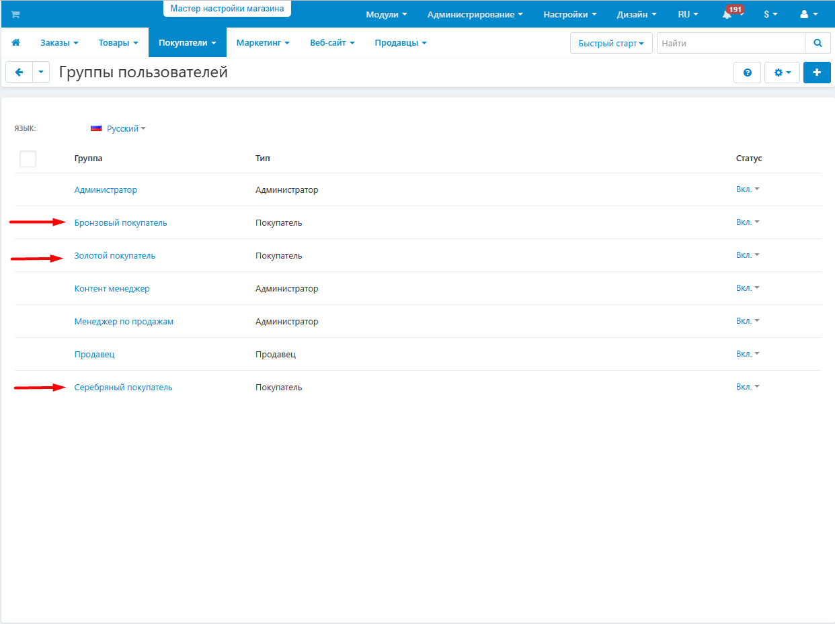The height and width of the screenshot is (624, 835).
Task: Open the Бронзовый покупатель group
Action: (121, 223)
